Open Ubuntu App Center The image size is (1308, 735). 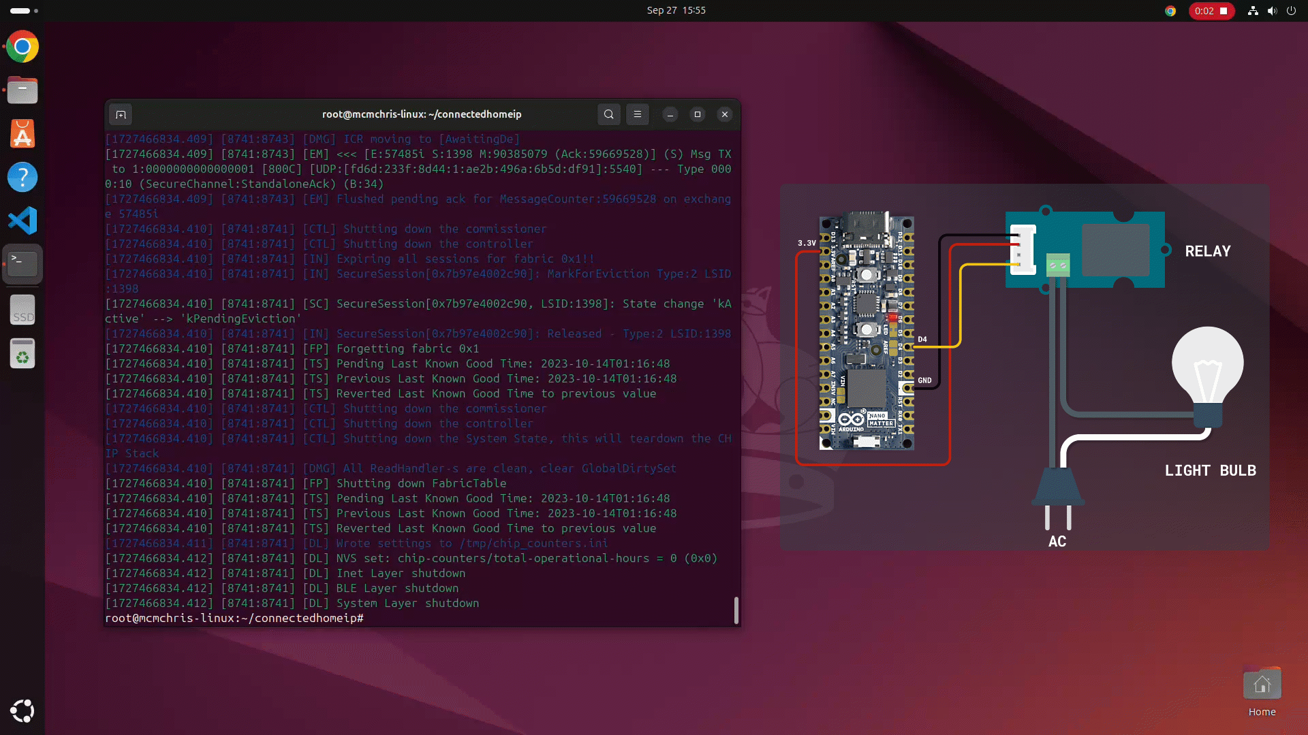[x=22, y=133]
